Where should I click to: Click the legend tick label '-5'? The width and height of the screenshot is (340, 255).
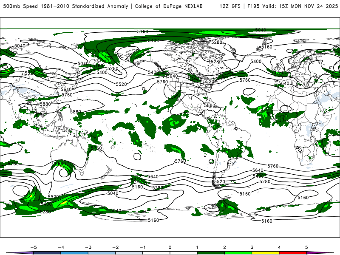pyautogui.click(x=34, y=247)
